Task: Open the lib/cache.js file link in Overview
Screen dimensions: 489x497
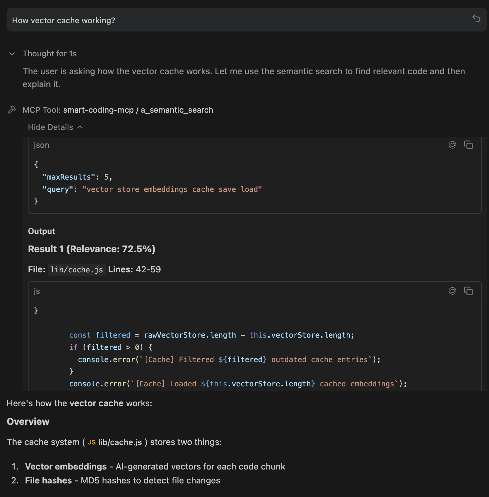Action: coord(120,442)
